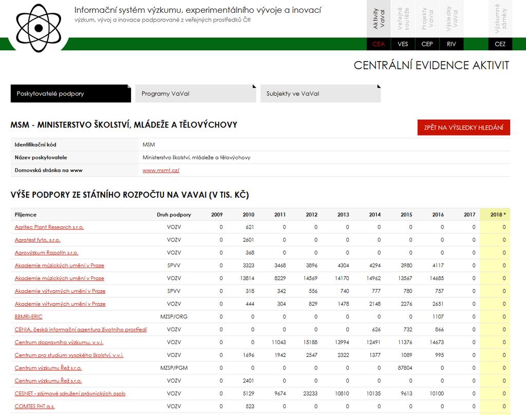Open Agrotest fyto, s.r.o. link

tap(37, 240)
